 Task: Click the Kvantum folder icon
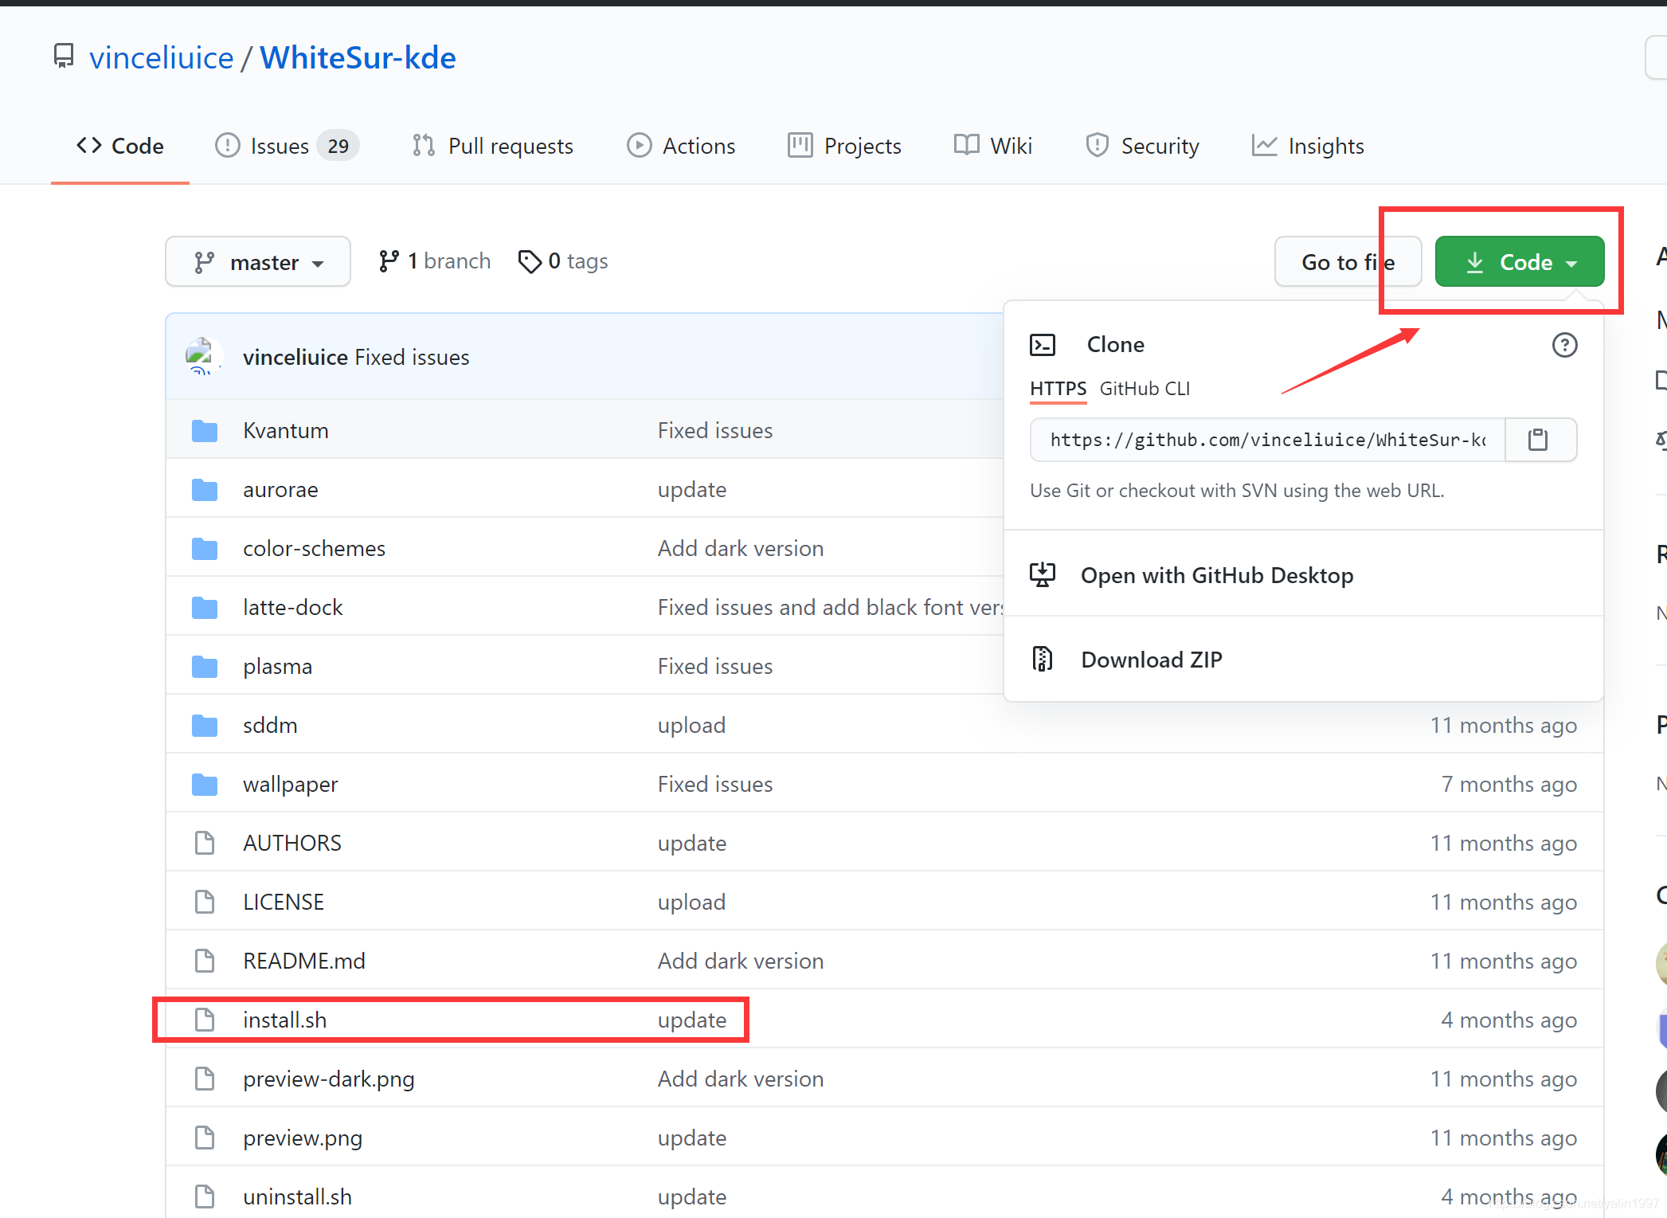tap(205, 430)
